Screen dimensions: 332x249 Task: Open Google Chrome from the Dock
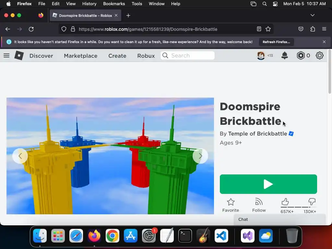point(113,236)
